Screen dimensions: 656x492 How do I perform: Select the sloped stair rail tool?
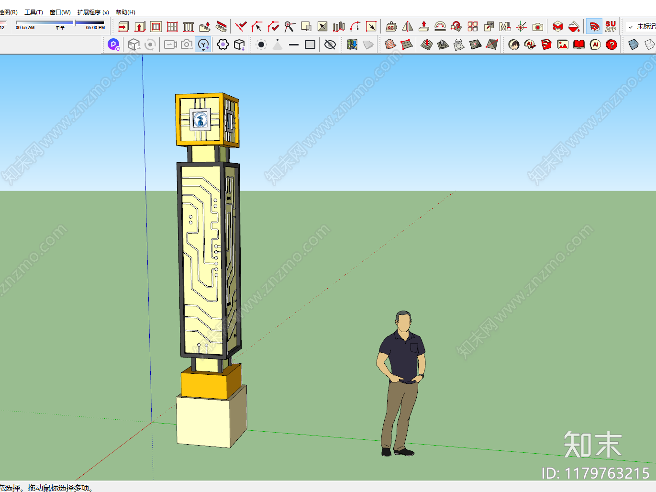[221, 27]
